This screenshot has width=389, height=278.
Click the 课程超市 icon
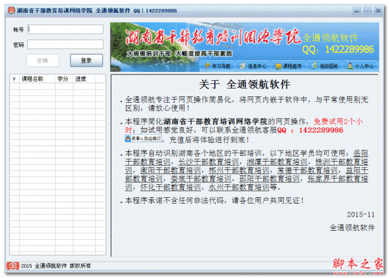click(278, 67)
